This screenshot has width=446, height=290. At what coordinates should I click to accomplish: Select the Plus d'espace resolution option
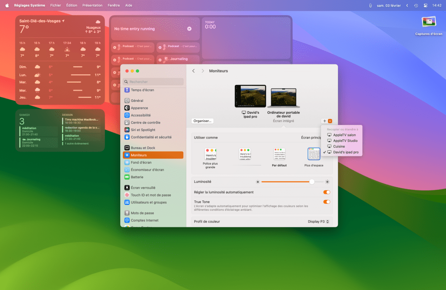pos(314,154)
